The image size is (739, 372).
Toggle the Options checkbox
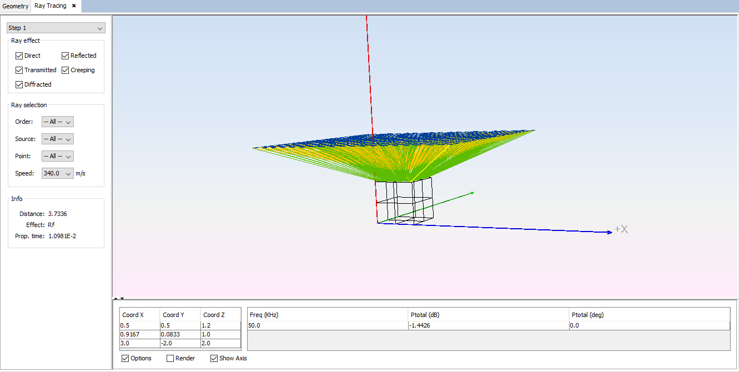tap(125, 358)
